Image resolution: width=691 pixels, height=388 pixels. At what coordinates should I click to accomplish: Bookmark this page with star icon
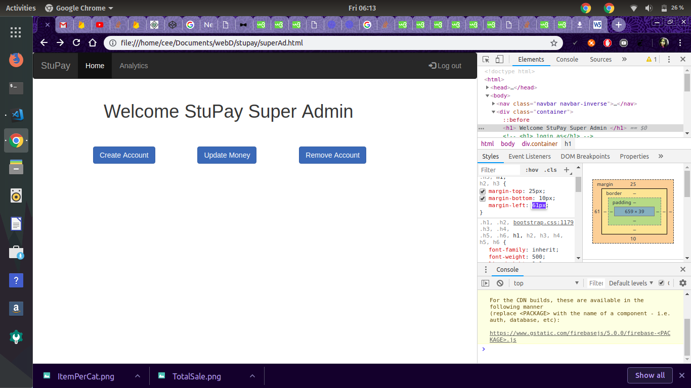pos(554,43)
